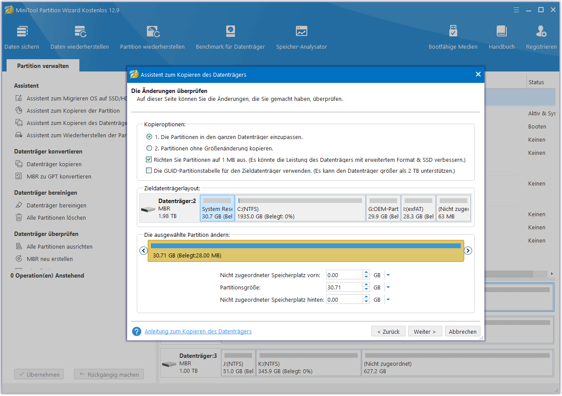The image size is (562, 396).
Task: Select G:OEM-Part partition block
Action: click(384, 208)
